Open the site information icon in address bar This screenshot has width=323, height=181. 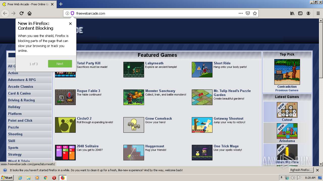point(67,13)
